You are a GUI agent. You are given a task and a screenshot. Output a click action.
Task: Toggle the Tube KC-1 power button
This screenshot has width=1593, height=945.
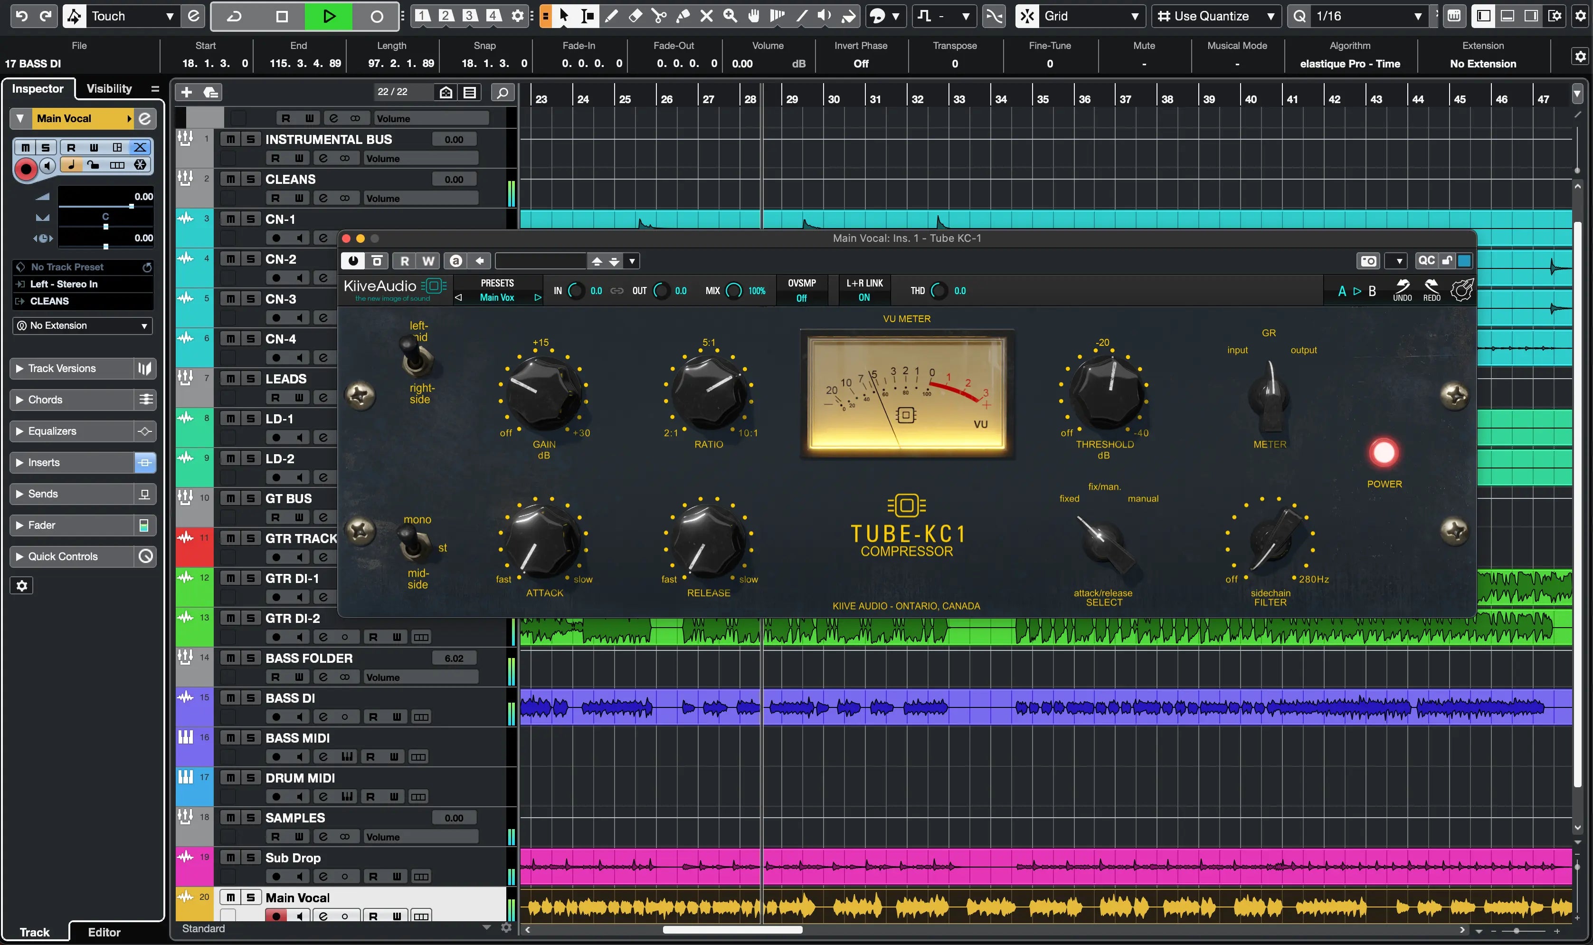point(1384,453)
